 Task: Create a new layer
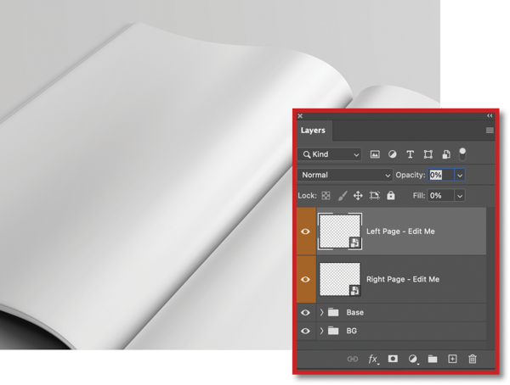point(452,359)
